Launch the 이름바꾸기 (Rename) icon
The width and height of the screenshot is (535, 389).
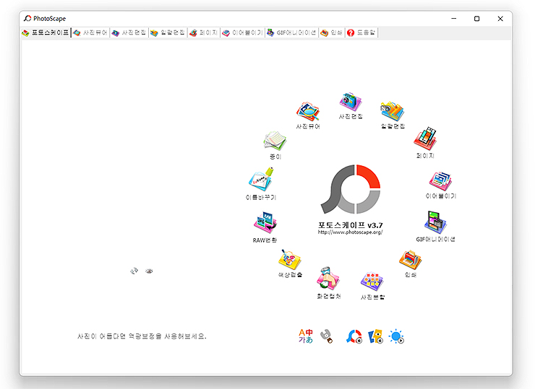click(x=262, y=179)
